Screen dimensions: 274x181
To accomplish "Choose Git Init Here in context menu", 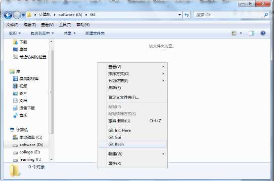I will point(132,130).
